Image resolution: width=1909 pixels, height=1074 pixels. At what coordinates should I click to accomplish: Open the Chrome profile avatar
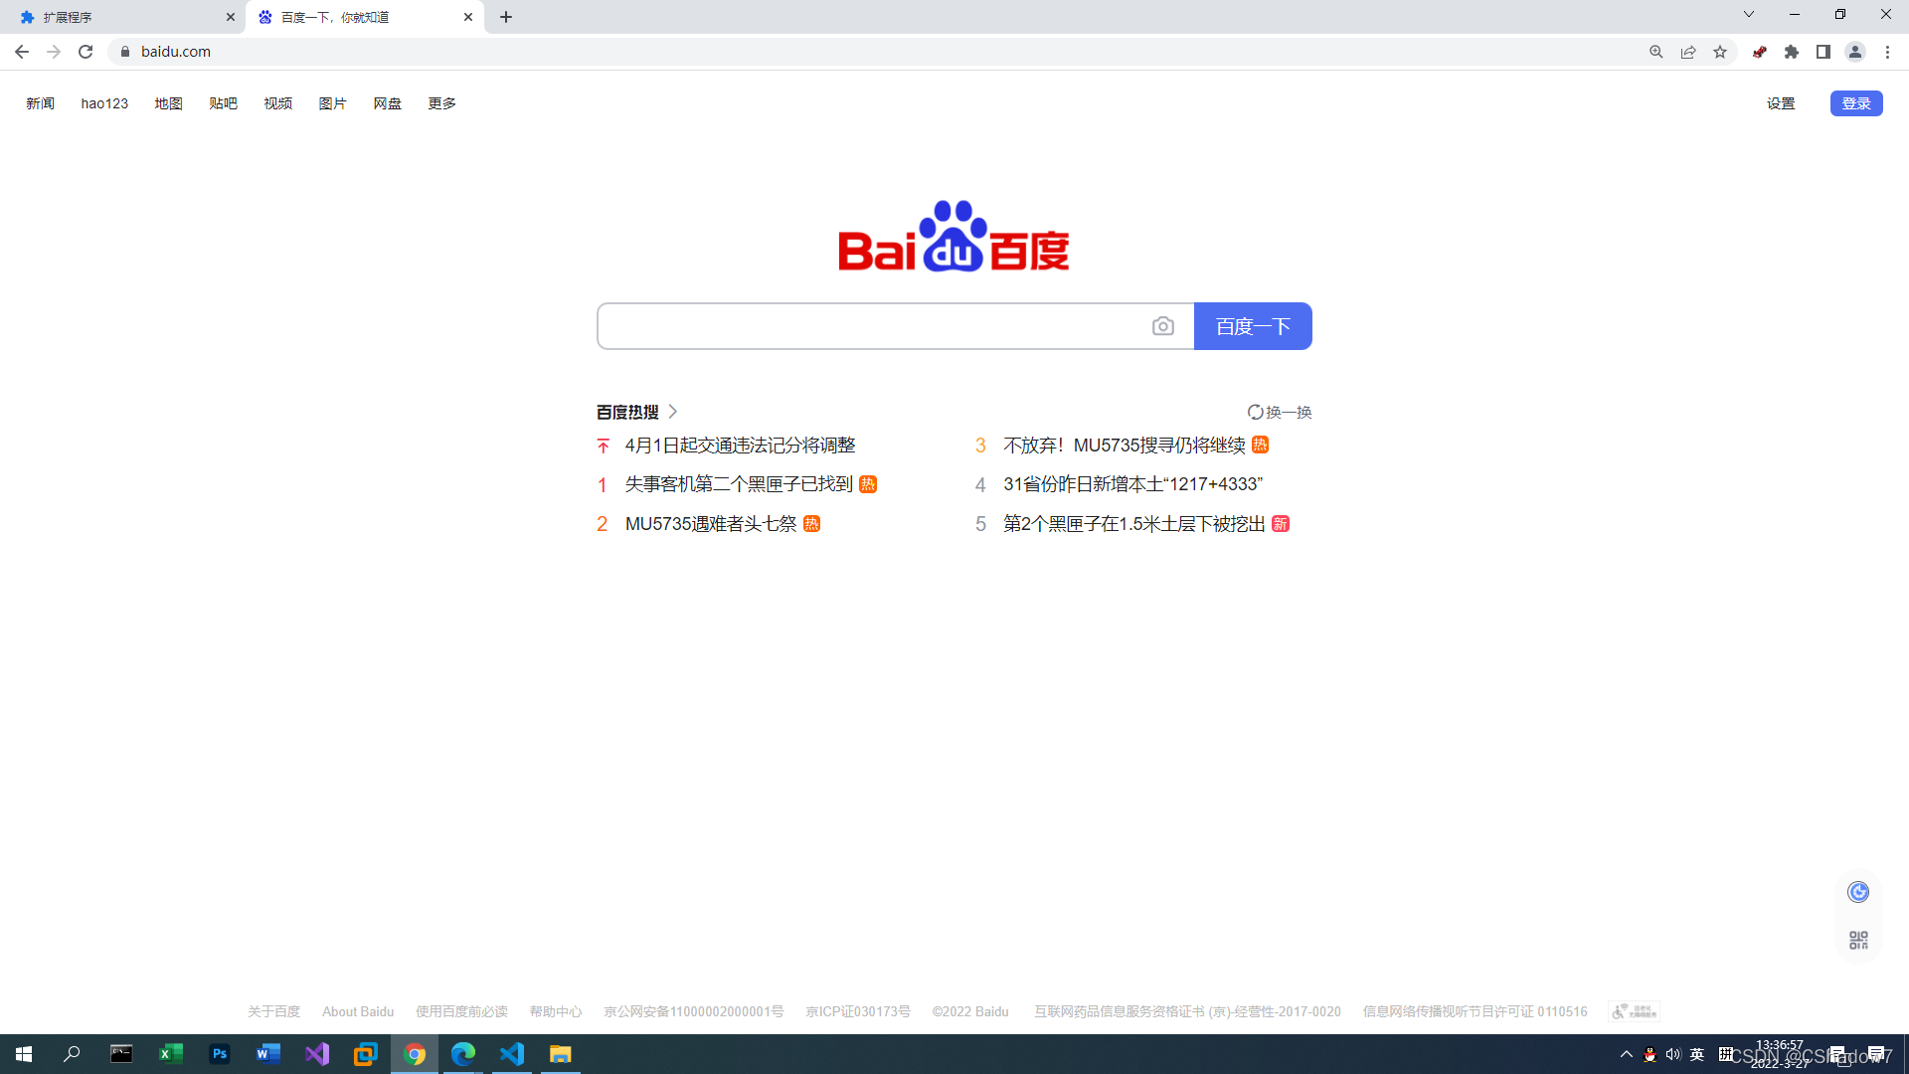coord(1855,52)
